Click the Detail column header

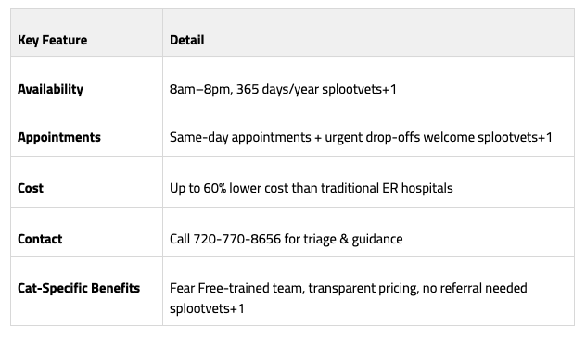tap(187, 40)
